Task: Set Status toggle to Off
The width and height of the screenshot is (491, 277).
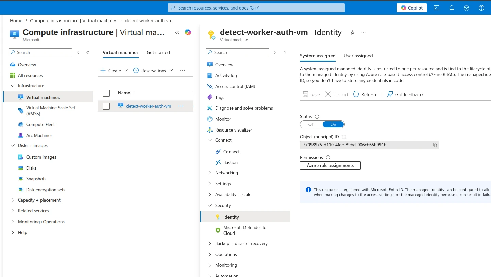Action: tap(311, 124)
